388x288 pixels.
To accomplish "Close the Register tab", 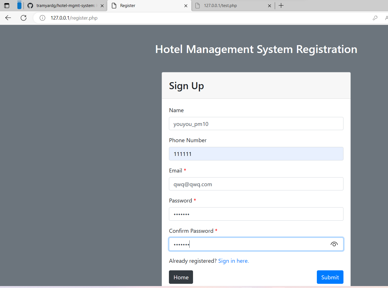I will coord(186,6).
